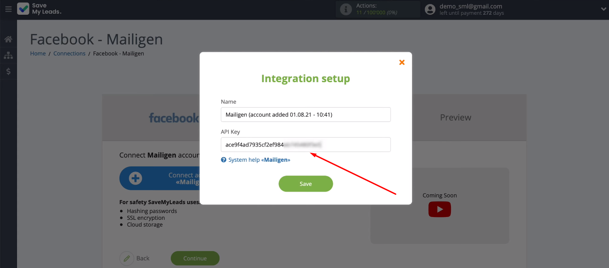The height and width of the screenshot is (268, 609).
Task: Open the Connections sitemap sidebar icon
Action: point(8,55)
